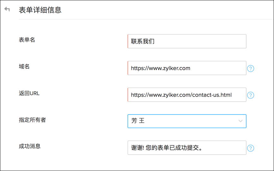
Task: Click red required marker on 域名 field
Action: click(x=128, y=68)
